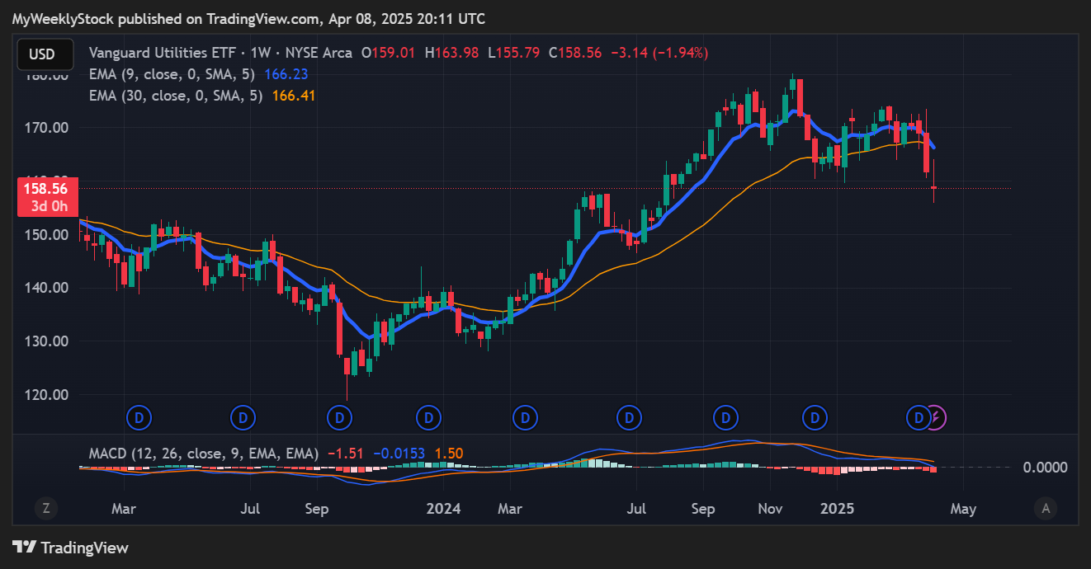Click the EMA value 166.23
Screen dimensions: 1091x569
click(x=286, y=74)
